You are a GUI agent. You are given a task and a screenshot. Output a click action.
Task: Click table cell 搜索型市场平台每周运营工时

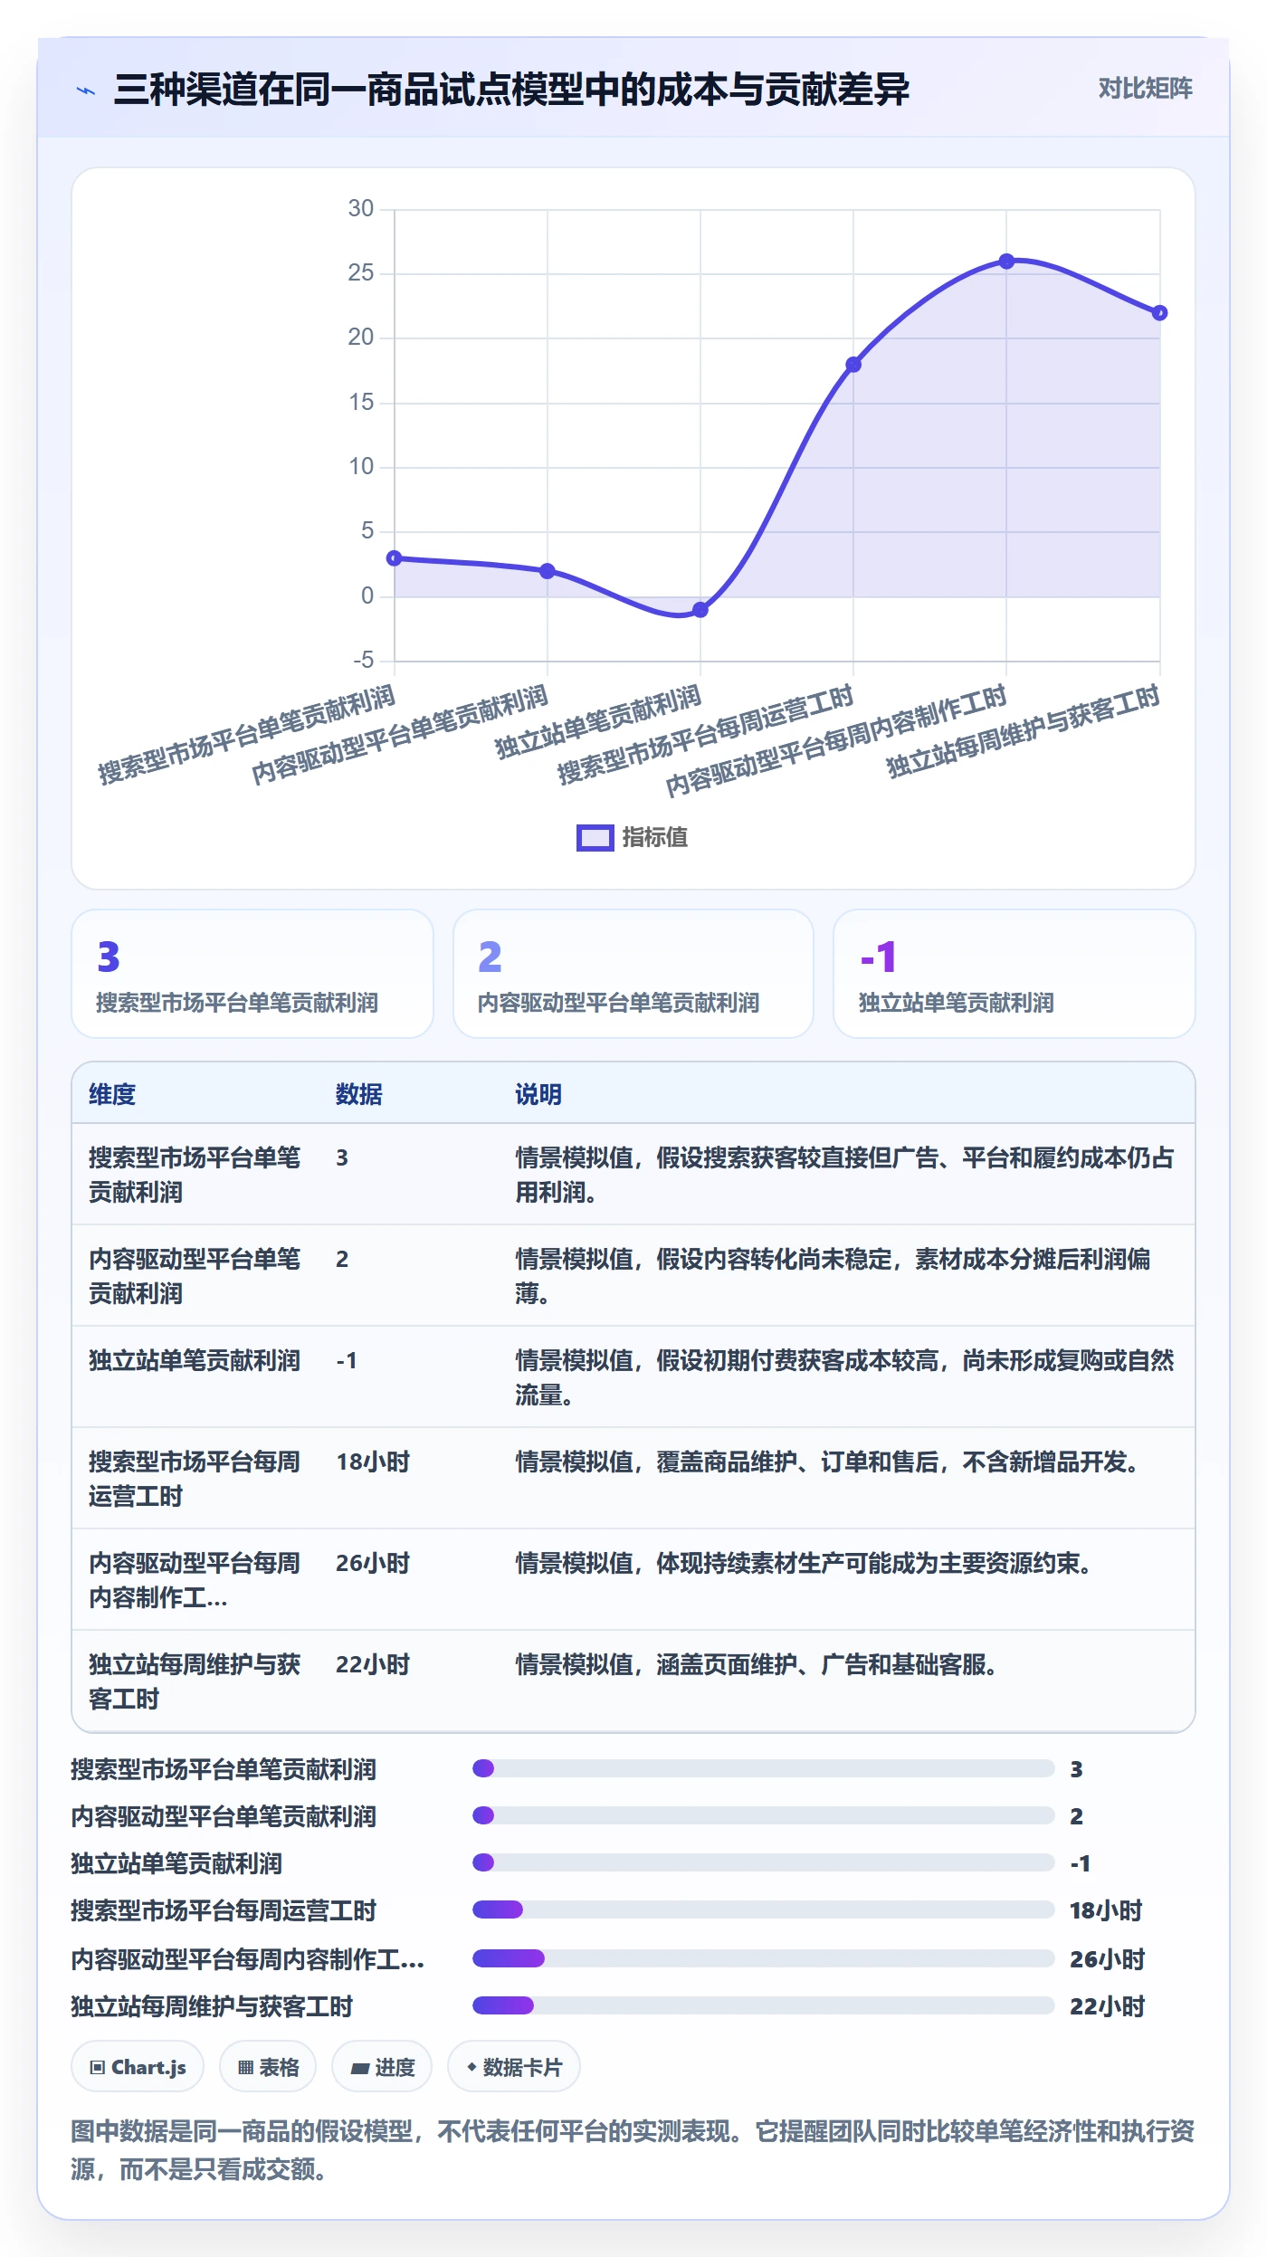tap(195, 1479)
